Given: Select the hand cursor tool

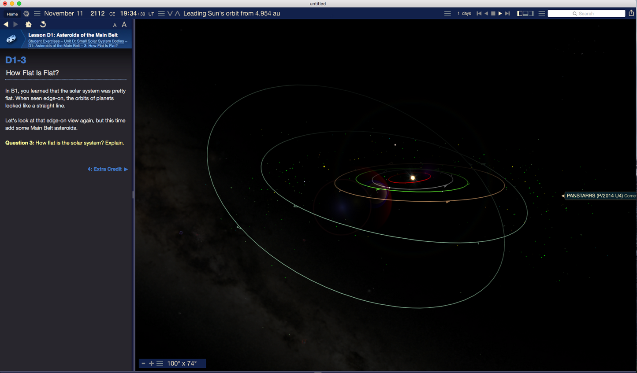Looking at the screenshot, I should coord(26,14).
